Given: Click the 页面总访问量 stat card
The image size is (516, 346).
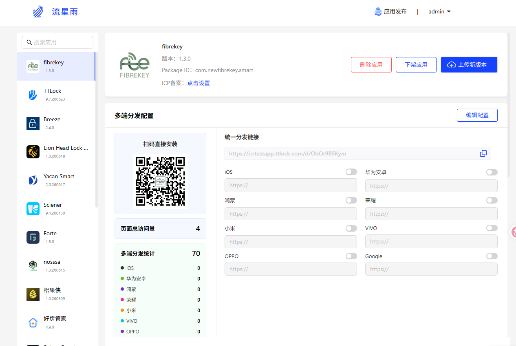Looking at the screenshot, I should [160, 229].
